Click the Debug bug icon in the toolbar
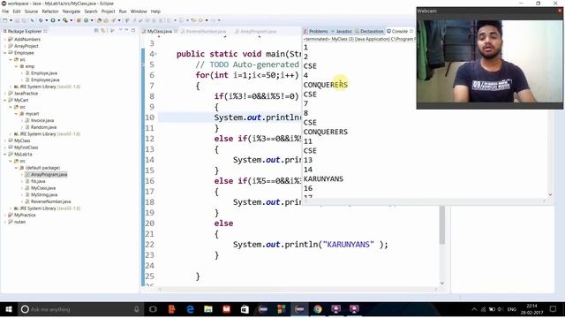Viewport: 565px width, 318px height. click(41, 20)
